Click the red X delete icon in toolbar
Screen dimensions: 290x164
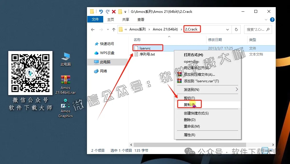tap(113, 11)
